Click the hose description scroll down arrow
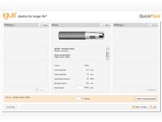Screen dimensions: 162x122 click(108, 58)
